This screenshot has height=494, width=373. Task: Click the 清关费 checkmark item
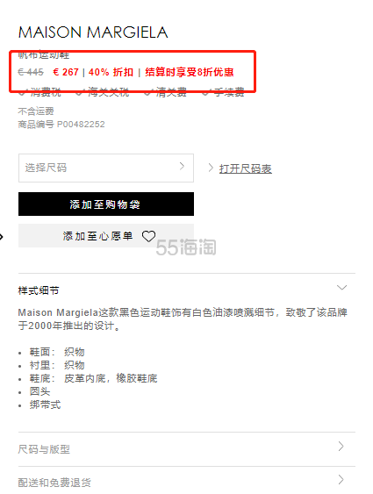point(165,92)
